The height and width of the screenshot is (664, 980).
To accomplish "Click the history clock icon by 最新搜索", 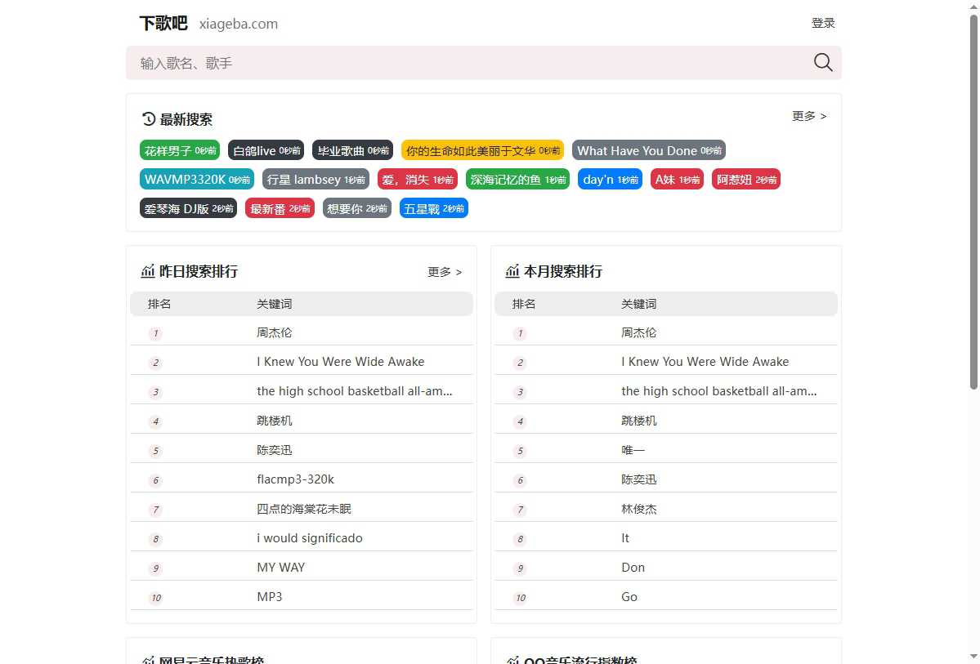I will point(148,118).
